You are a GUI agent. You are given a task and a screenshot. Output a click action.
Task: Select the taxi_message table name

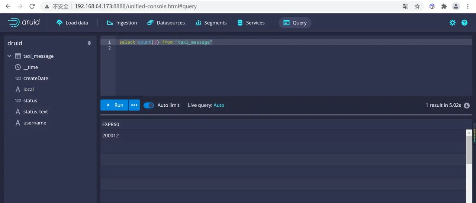pos(38,56)
